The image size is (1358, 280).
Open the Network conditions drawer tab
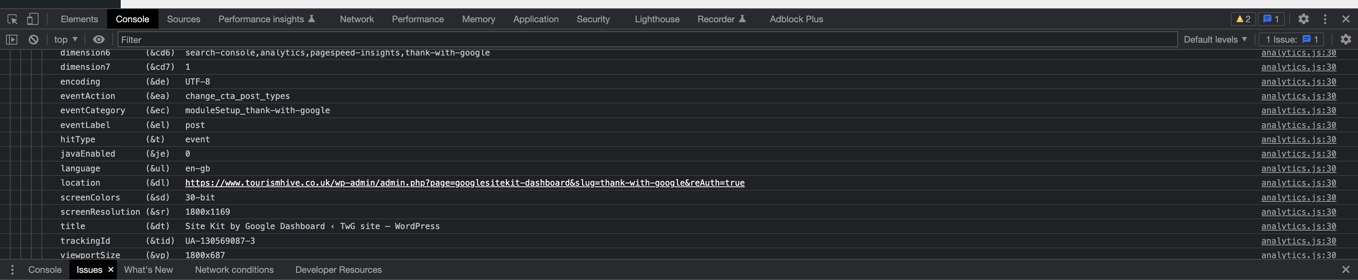(234, 269)
